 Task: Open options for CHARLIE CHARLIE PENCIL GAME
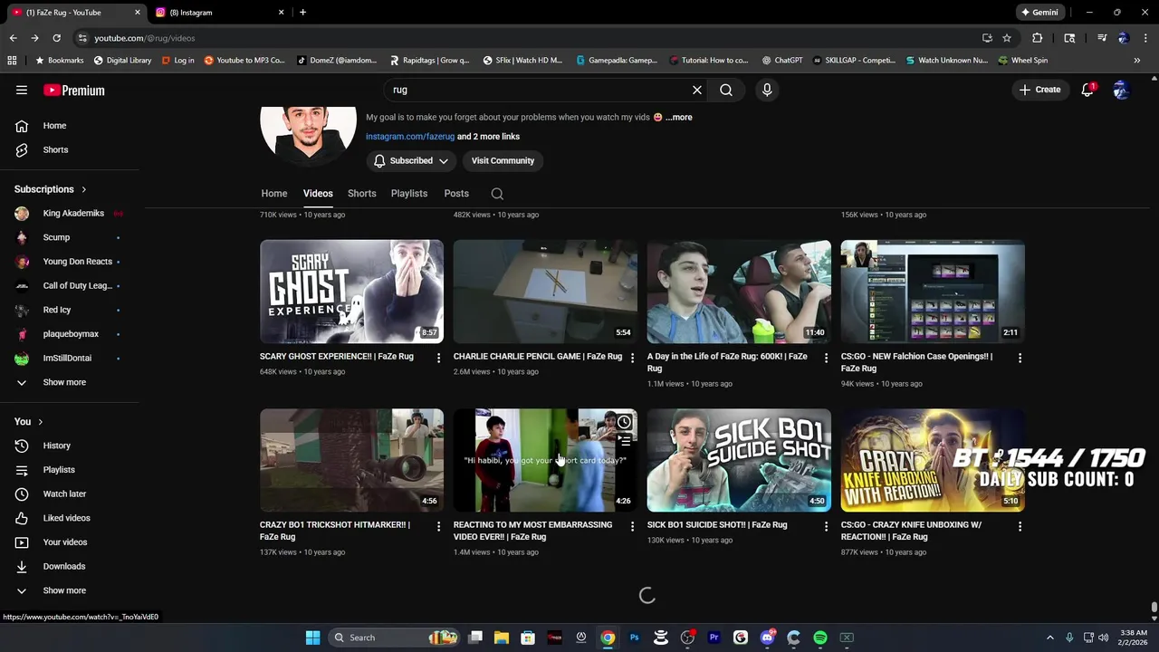pos(632,358)
